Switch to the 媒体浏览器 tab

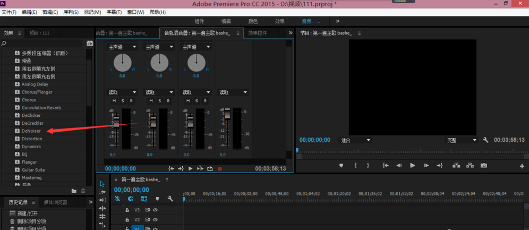tap(55, 202)
